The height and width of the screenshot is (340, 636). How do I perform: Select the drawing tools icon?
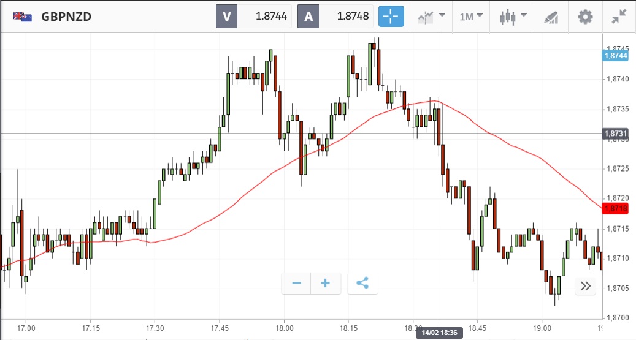pos(551,17)
